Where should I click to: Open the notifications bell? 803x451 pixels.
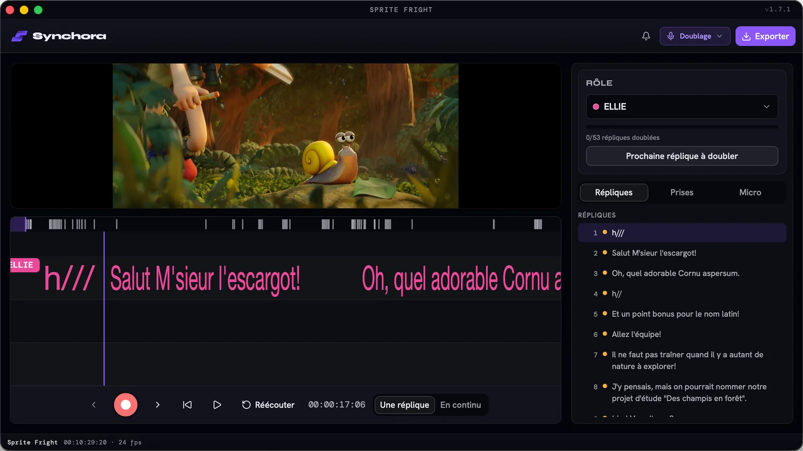coord(646,36)
